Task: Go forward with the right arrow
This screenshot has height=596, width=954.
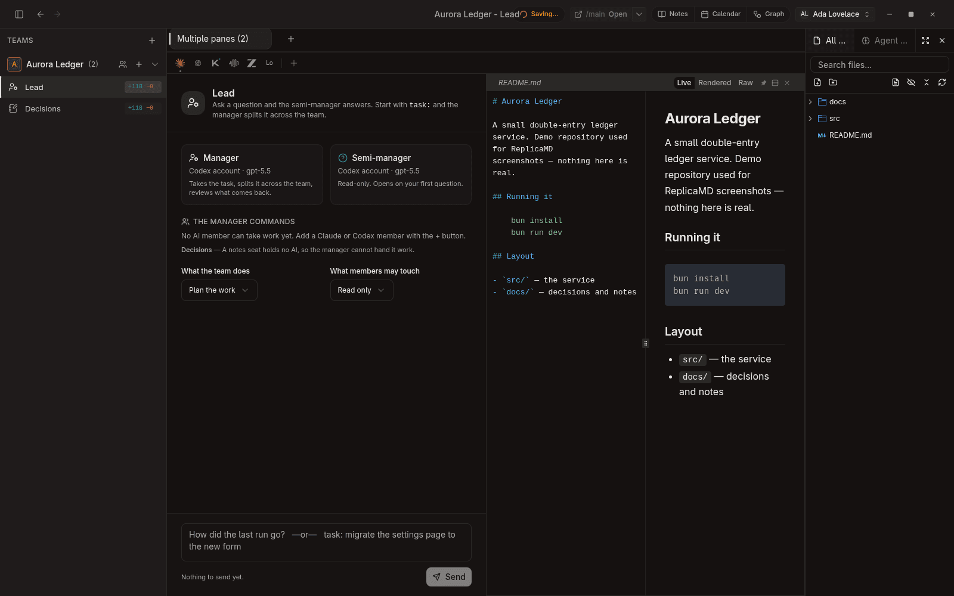Action: (x=57, y=14)
